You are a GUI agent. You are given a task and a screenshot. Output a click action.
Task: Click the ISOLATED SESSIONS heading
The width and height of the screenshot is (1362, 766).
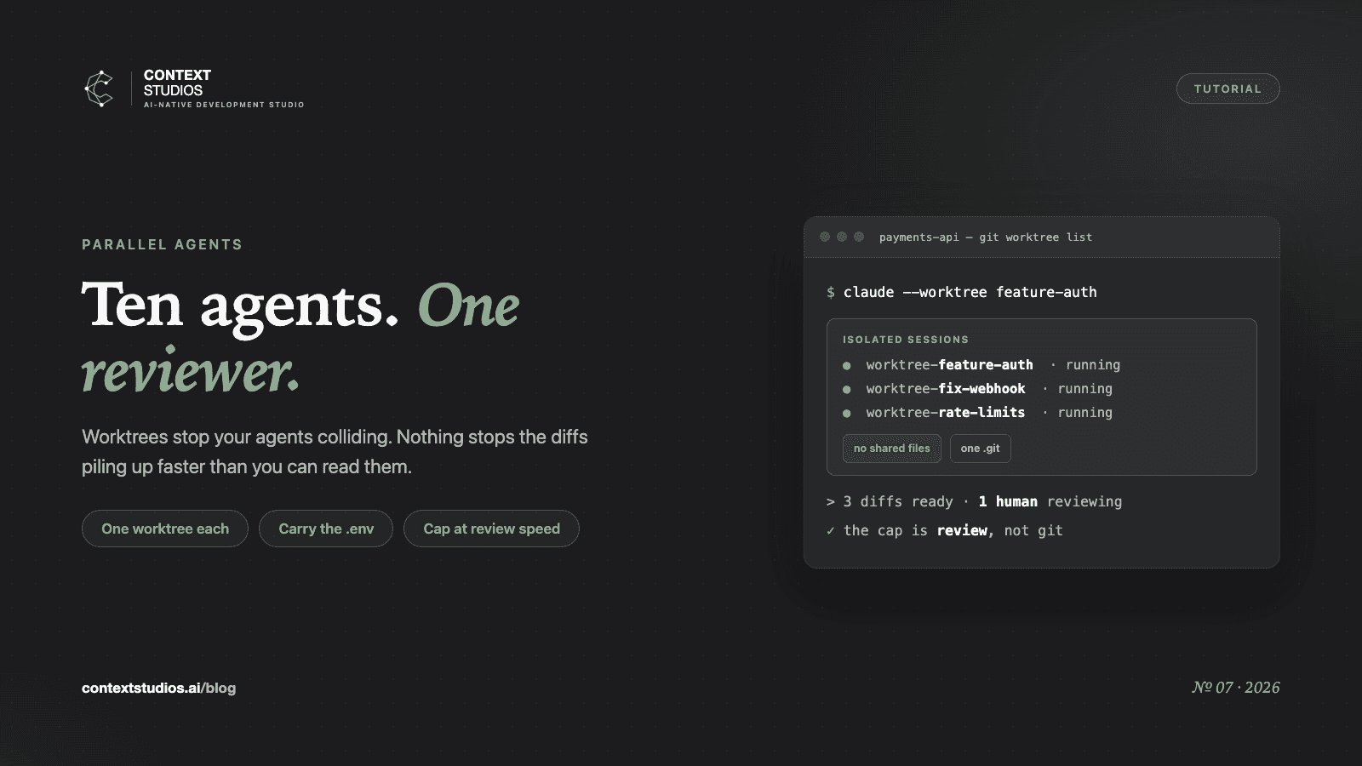click(906, 340)
